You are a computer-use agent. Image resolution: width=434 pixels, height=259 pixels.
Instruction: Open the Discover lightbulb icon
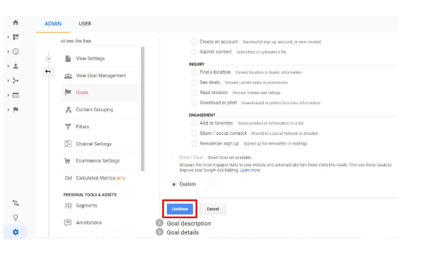click(x=16, y=217)
